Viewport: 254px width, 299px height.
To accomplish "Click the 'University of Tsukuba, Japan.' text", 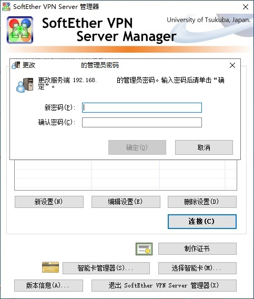I will (208, 20).
